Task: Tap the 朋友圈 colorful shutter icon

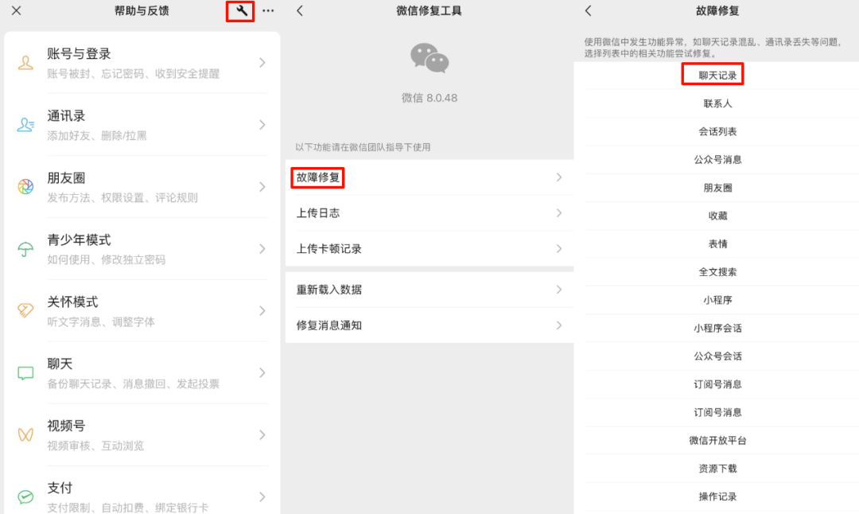Action: (25, 187)
